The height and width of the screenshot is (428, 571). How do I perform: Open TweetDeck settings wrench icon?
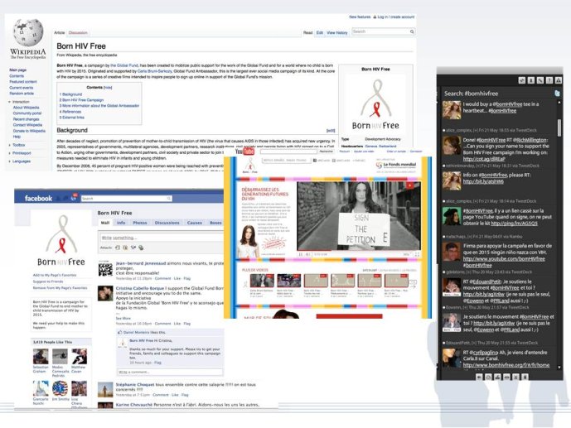point(540,80)
